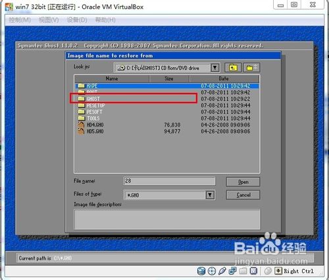Click the hard disk activity status icon
Screen dimensions: 329x280
coord(201,271)
